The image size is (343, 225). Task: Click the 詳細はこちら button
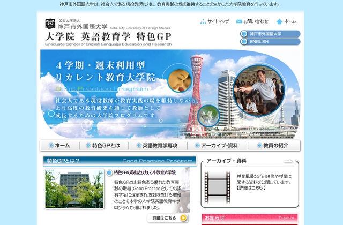pyautogui.click(x=168, y=218)
